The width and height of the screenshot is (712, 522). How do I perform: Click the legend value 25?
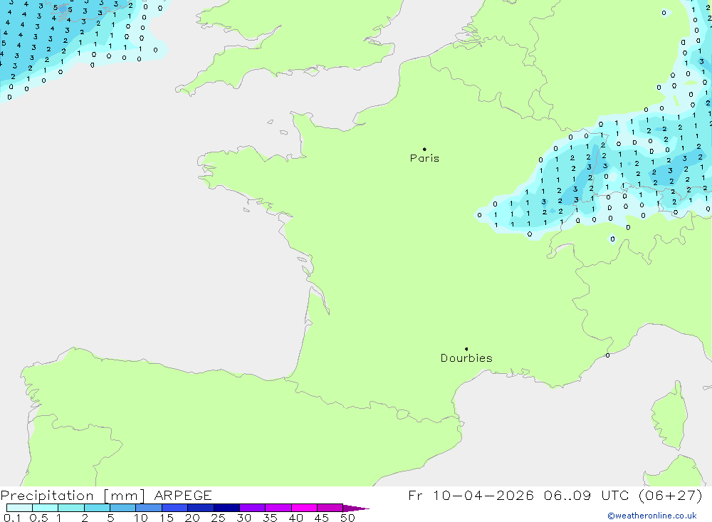tap(219, 518)
